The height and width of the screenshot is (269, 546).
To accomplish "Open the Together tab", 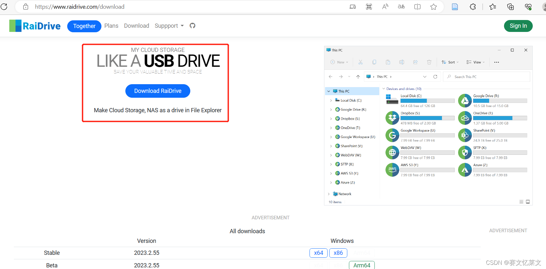I will click(x=84, y=26).
